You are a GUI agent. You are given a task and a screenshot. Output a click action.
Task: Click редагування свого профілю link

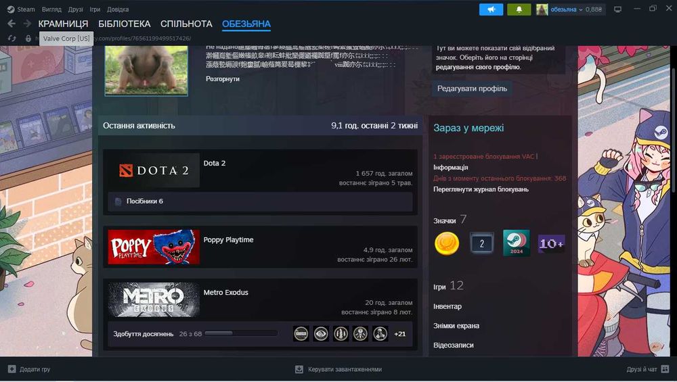click(479, 67)
